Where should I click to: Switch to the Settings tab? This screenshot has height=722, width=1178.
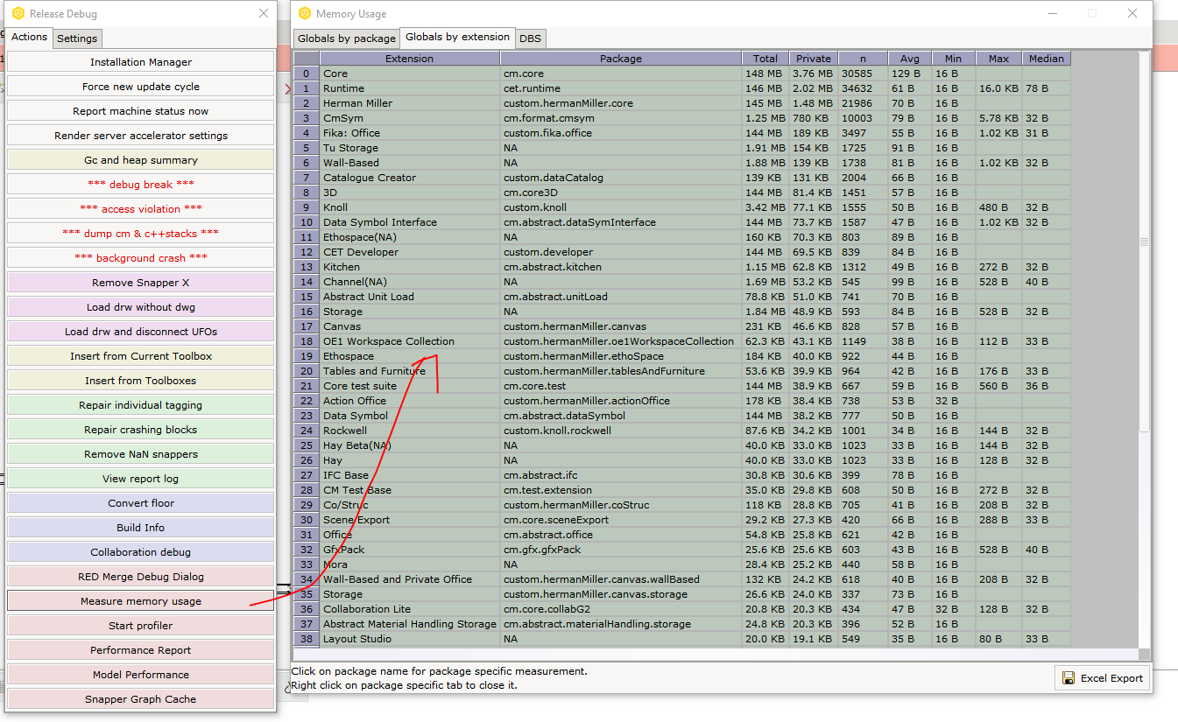coord(77,39)
